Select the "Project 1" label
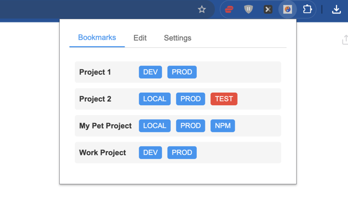 (x=95, y=72)
